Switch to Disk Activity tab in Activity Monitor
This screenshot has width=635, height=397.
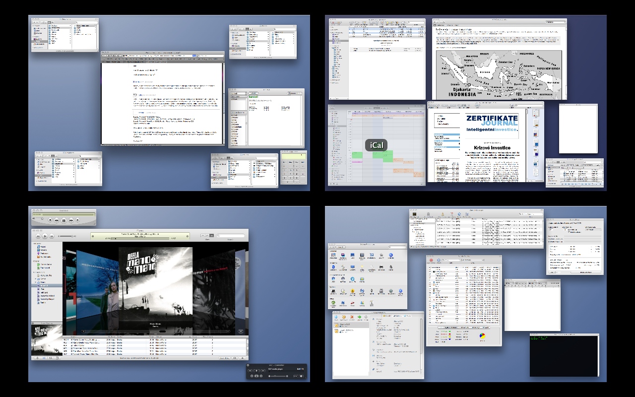pyautogui.click(x=464, y=327)
